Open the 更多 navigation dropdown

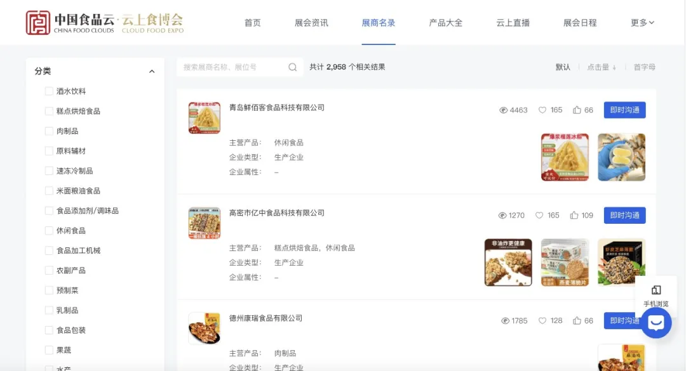click(x=642, y=23)
